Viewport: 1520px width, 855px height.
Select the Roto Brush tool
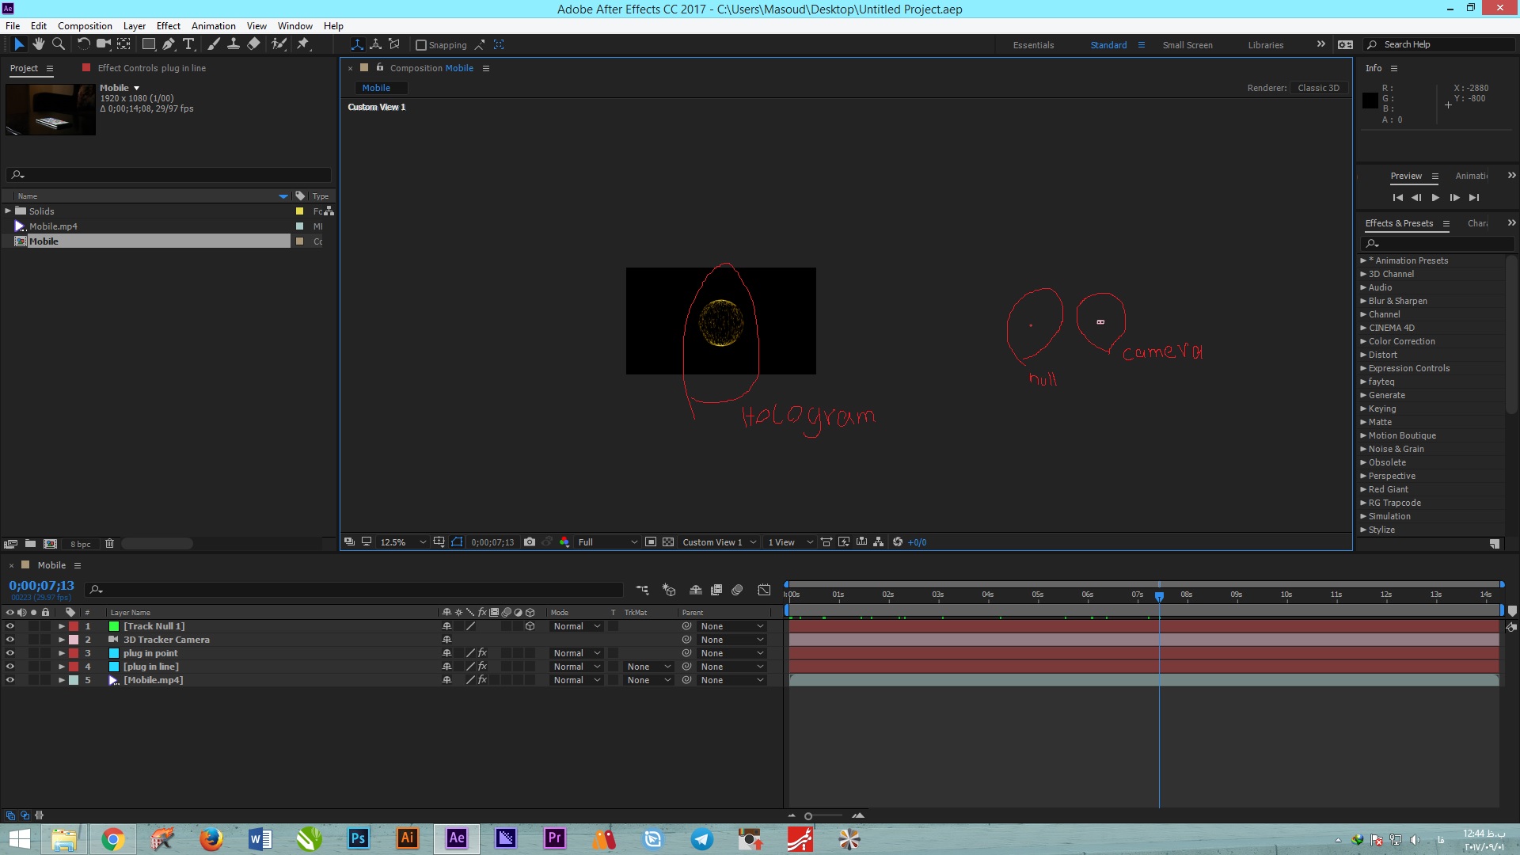click(279, 44)
